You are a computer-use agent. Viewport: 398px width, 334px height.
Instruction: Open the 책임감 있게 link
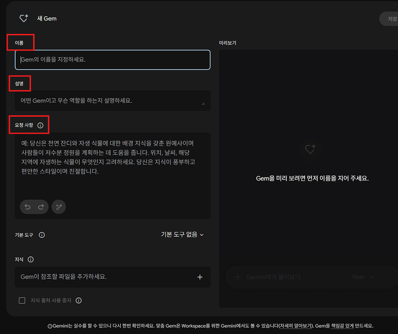(342, 326)
